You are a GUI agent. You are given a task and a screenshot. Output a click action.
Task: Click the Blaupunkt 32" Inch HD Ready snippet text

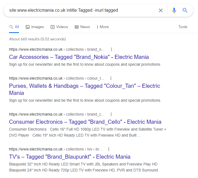(84, 167)
